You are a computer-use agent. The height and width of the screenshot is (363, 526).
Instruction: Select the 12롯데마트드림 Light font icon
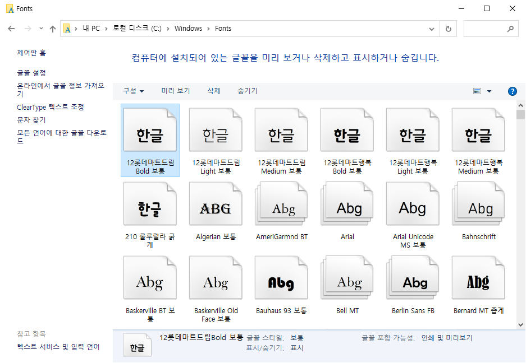[216, 129]
